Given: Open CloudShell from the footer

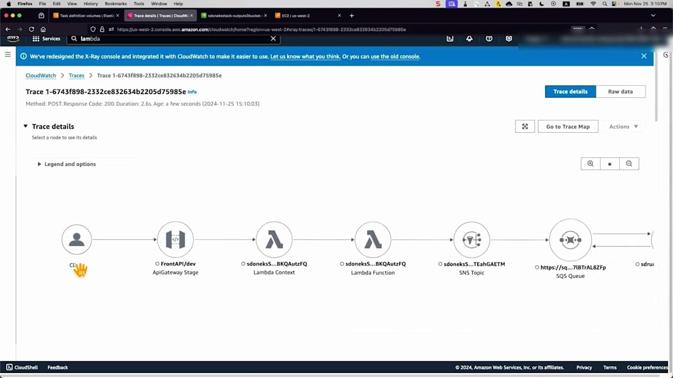Looking at the screenshot, I should click(21, 367).
